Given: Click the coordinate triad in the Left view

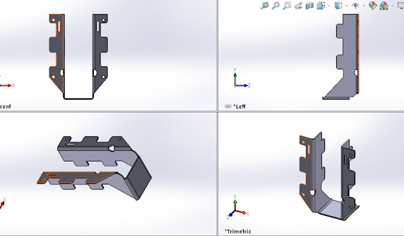Looking at the screenshot, I should [x=241, y=78].
